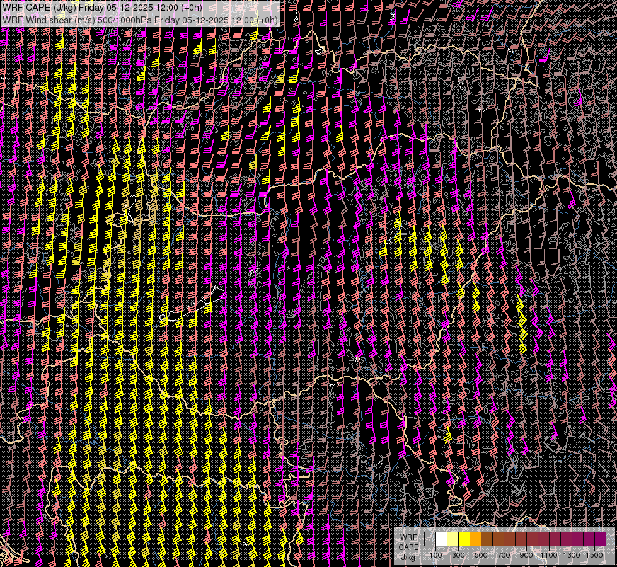Screen dimensions: 617x567
Task: Select the pale yellow CAPE legend swatch
Action: [x=453, y=539]
